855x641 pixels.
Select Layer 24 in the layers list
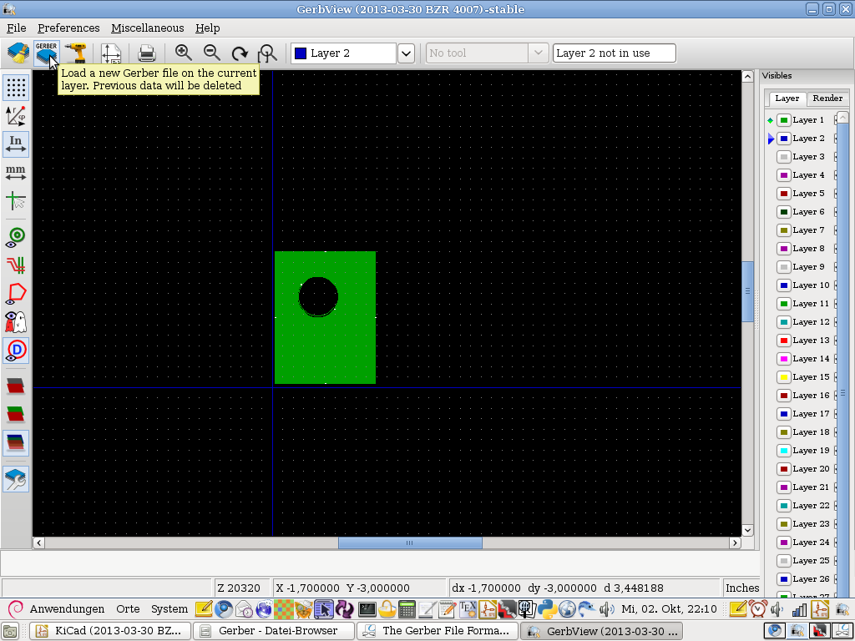811,543
